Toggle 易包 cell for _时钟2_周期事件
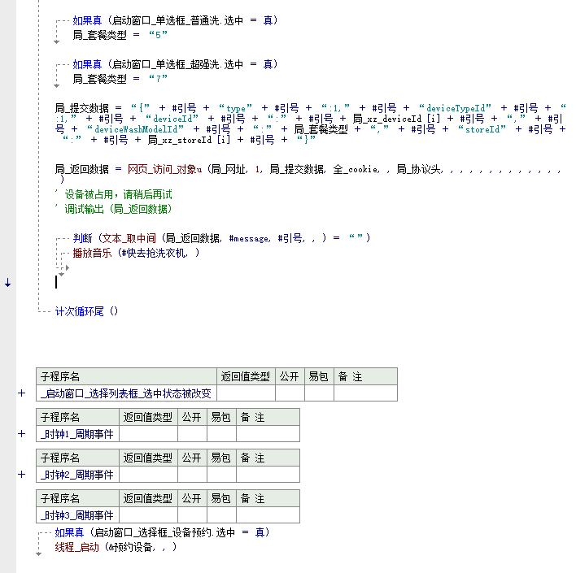 [x=221, y=475]
